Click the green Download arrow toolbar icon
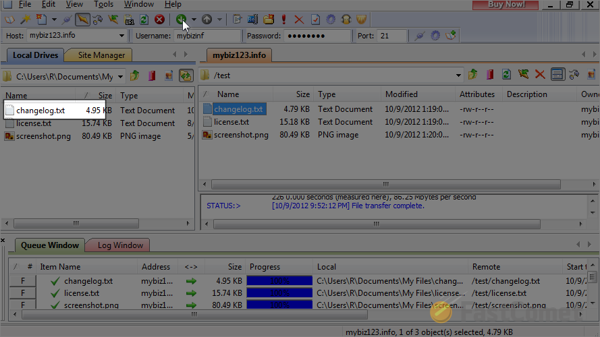Screen dimensions: 600x337 click(182, 19)
